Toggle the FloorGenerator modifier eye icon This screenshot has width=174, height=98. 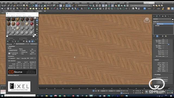(154, 24)
